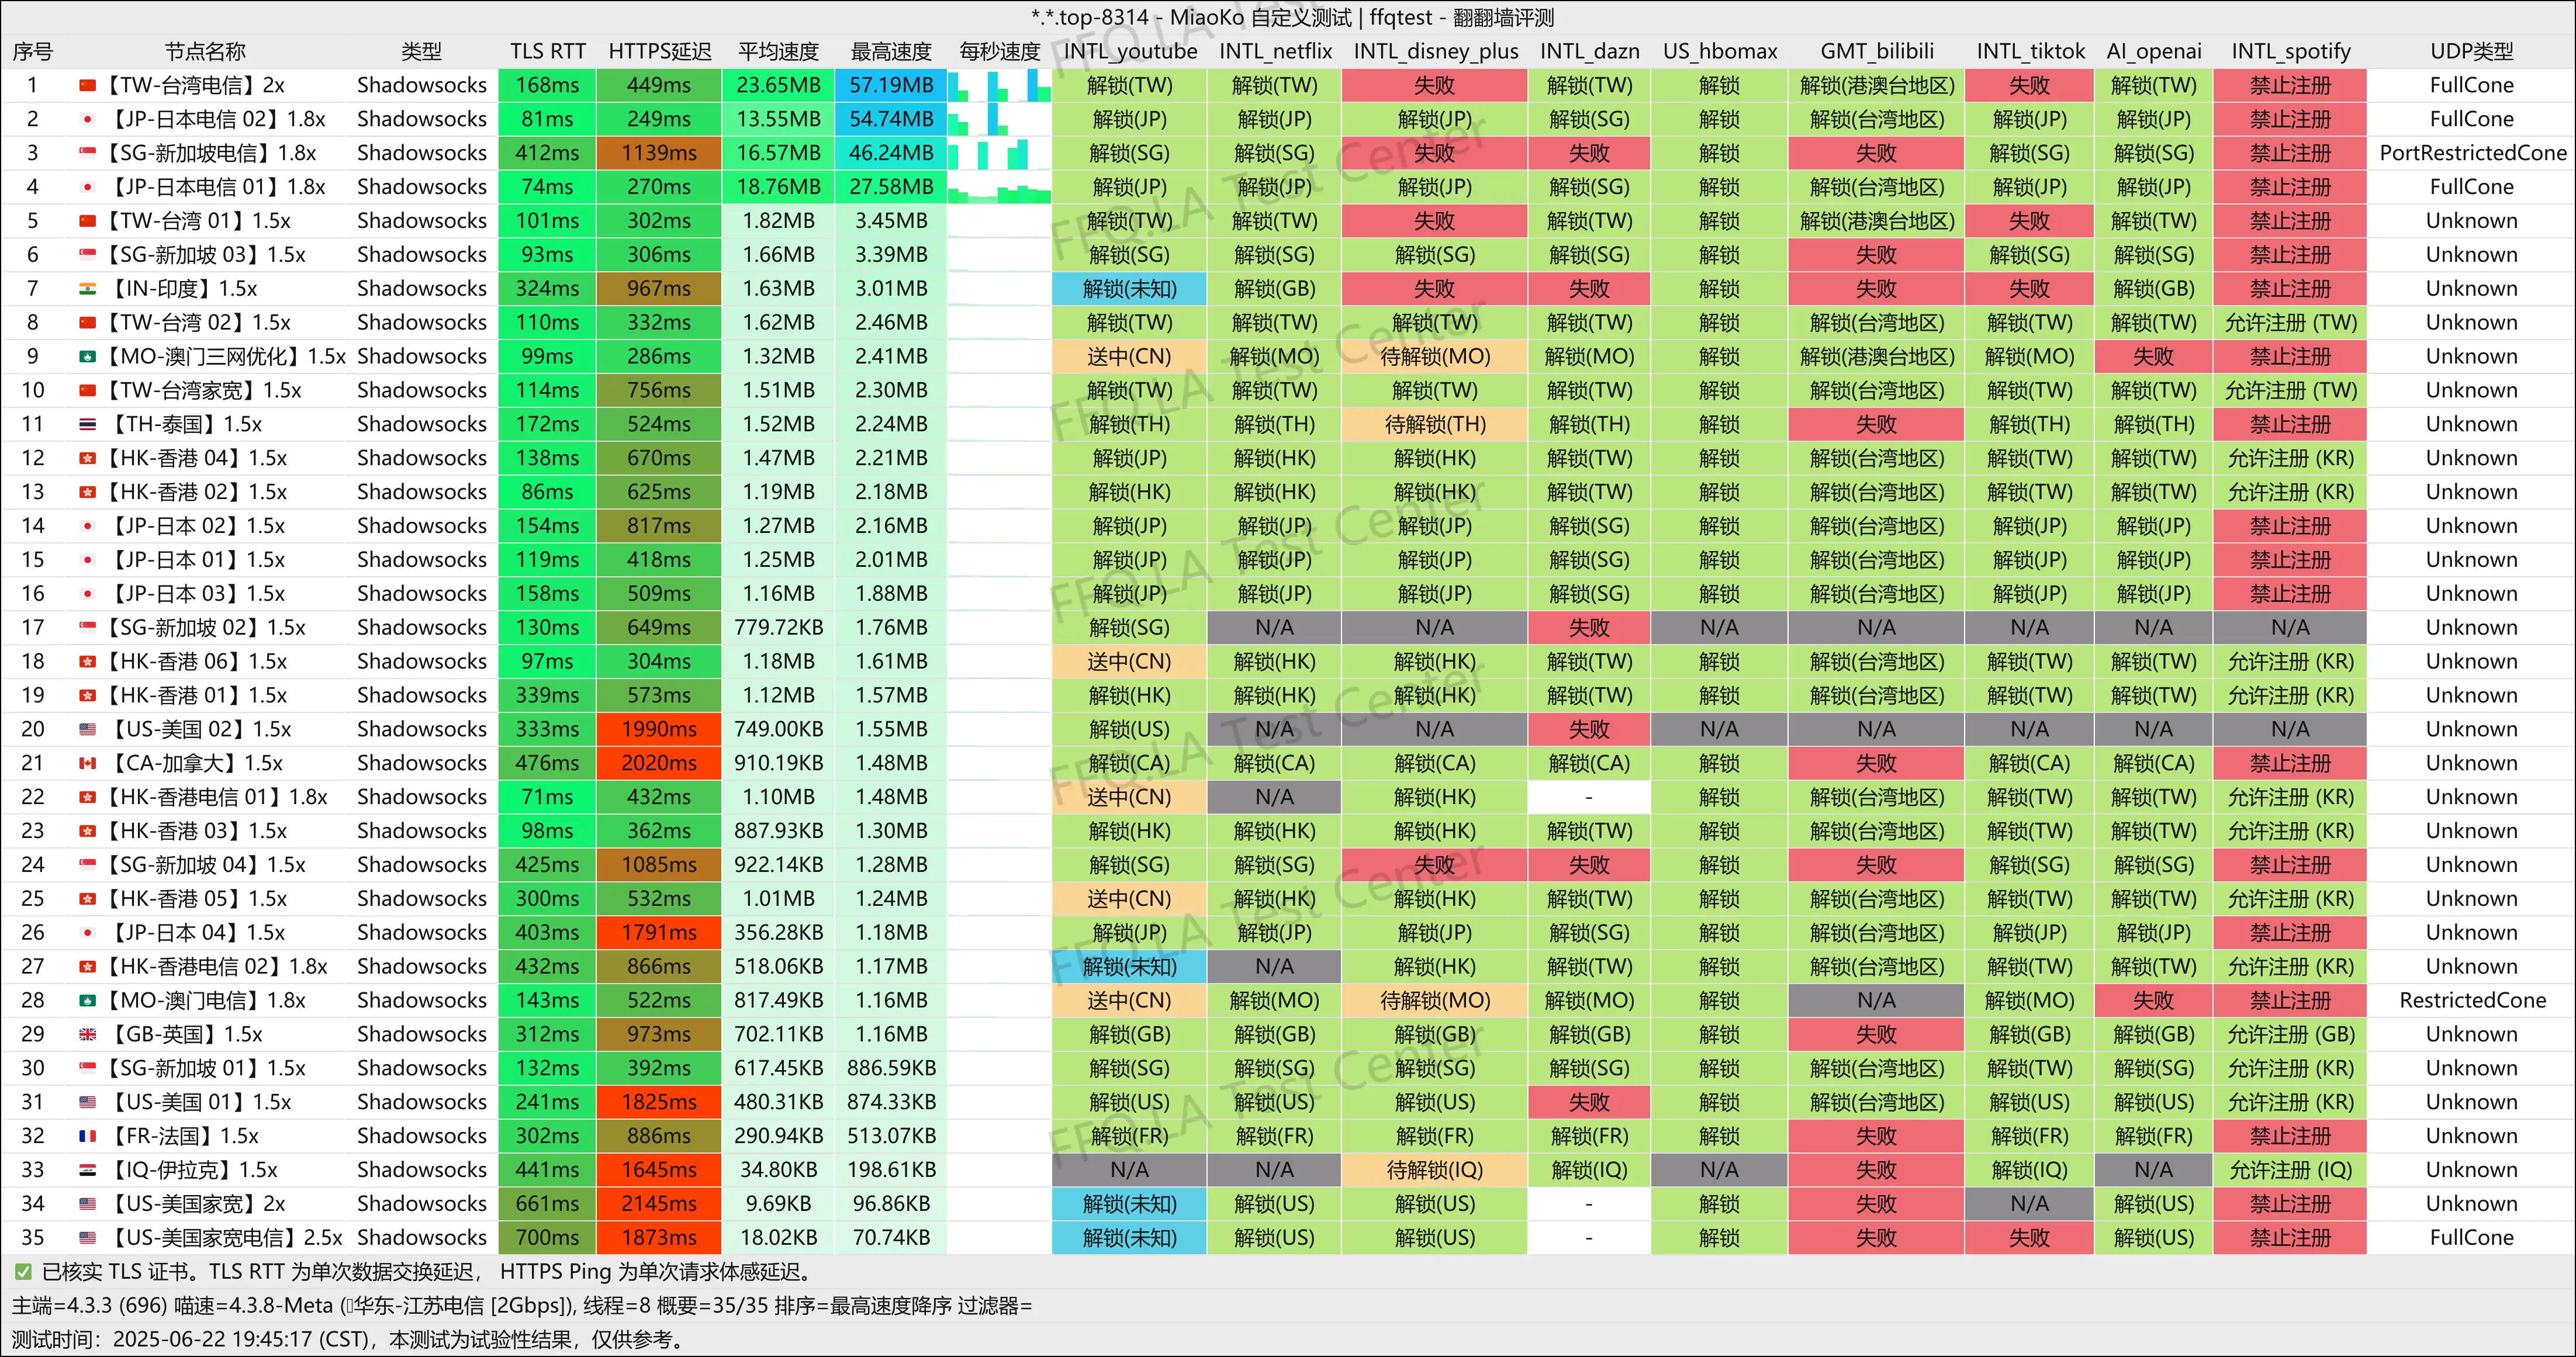Click the 序号 column header
Viewport: 2576px width, 1357px height.
(32, 52)
